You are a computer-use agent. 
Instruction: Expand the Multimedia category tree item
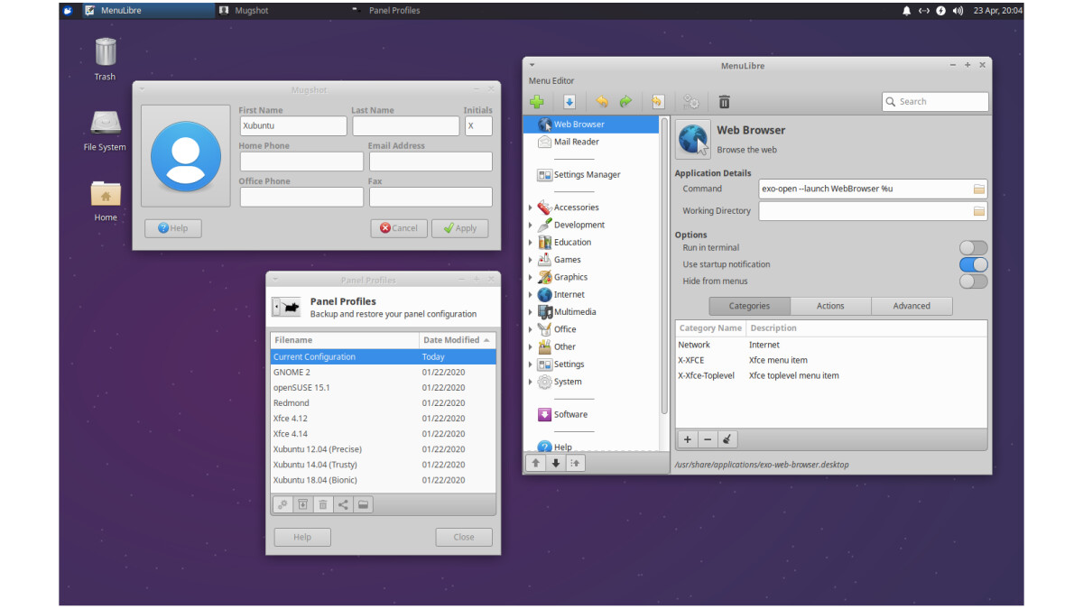coord(531,312)
